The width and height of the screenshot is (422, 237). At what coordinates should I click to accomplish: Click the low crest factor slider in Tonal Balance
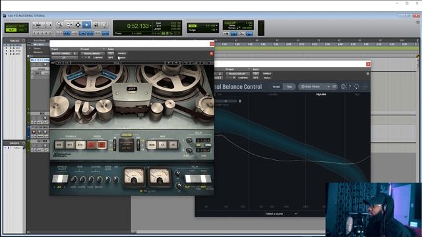click(226, 101)
